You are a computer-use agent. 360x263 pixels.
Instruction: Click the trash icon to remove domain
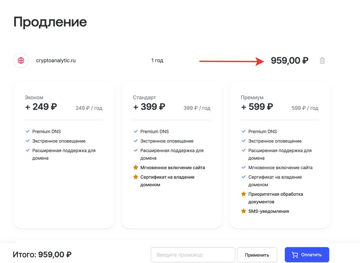click(322, 61)
